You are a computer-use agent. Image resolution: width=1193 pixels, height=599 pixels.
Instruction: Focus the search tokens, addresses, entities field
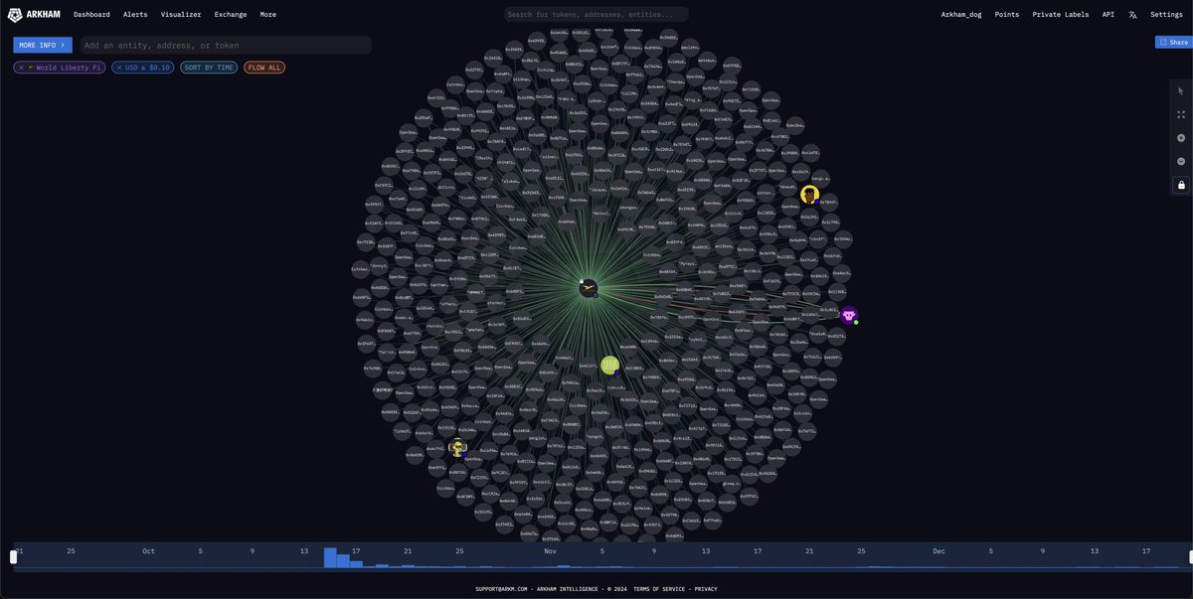pos(596,14)
